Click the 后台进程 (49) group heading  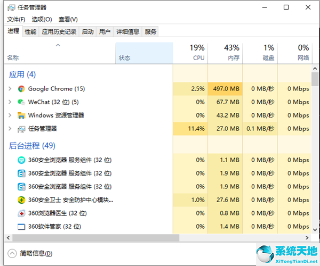pos(32,146)
